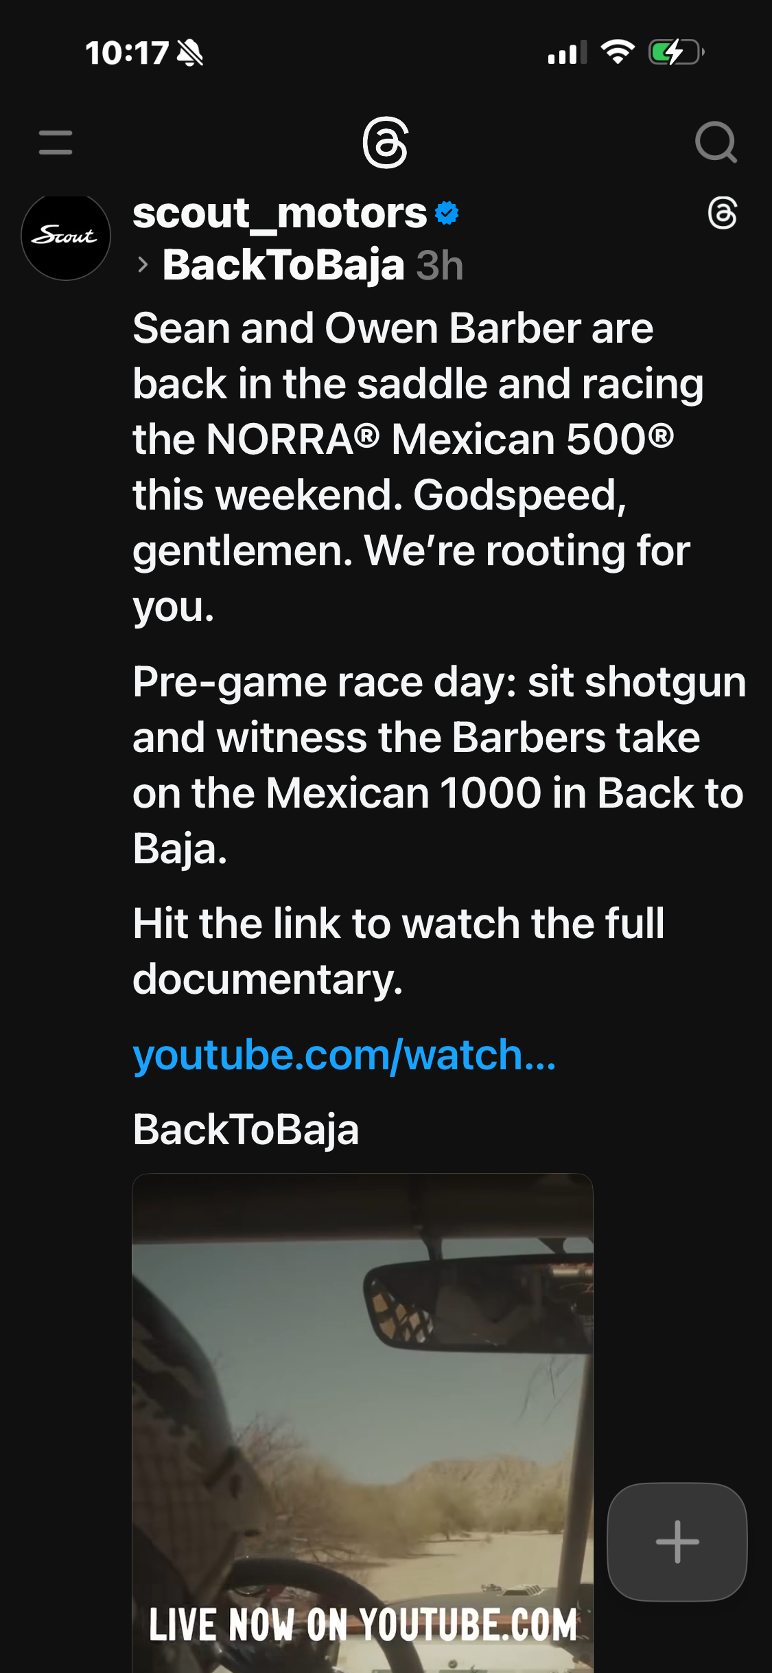This screenshot has height=1673, width=772.
Task: Tap the 3h post timestamp
Action: pos(440,265)
